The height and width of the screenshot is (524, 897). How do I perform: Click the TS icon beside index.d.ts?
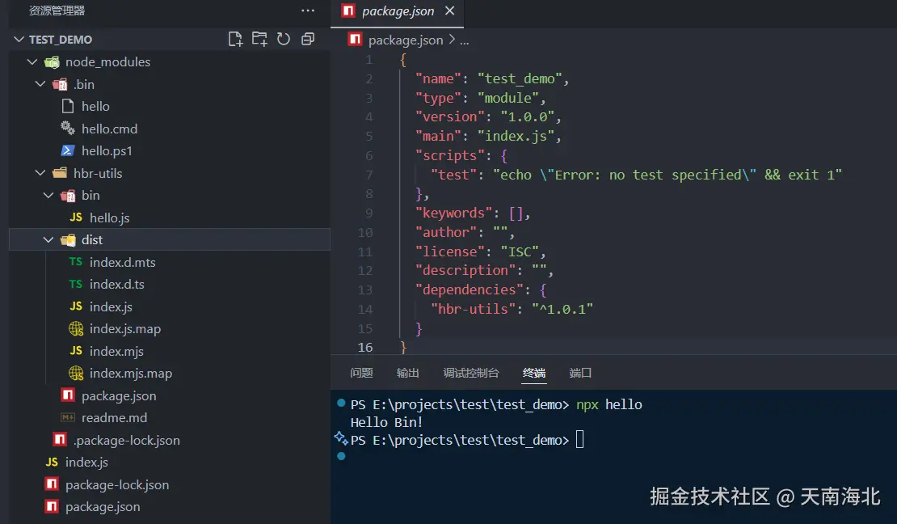[x=75, y=284]
